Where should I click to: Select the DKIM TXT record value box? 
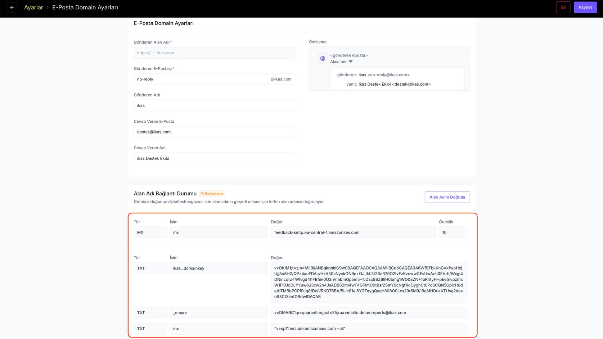[369, 282]
